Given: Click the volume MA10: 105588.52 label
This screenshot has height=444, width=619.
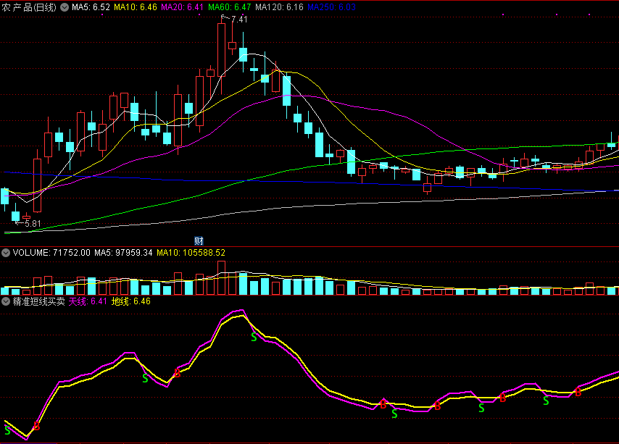Looking at the screenshot, I should coord(191,252).
